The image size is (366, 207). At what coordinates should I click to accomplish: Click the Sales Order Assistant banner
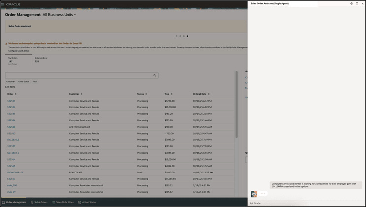[126, 26]
